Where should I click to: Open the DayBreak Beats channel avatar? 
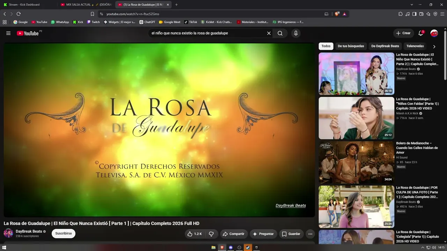(x=8, y=233)
